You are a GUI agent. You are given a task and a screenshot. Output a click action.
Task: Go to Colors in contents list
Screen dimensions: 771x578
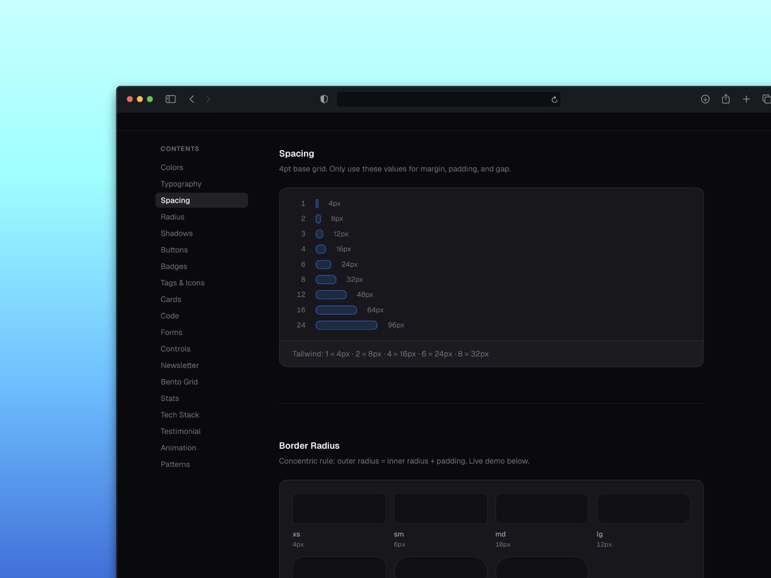click(172, 168)
